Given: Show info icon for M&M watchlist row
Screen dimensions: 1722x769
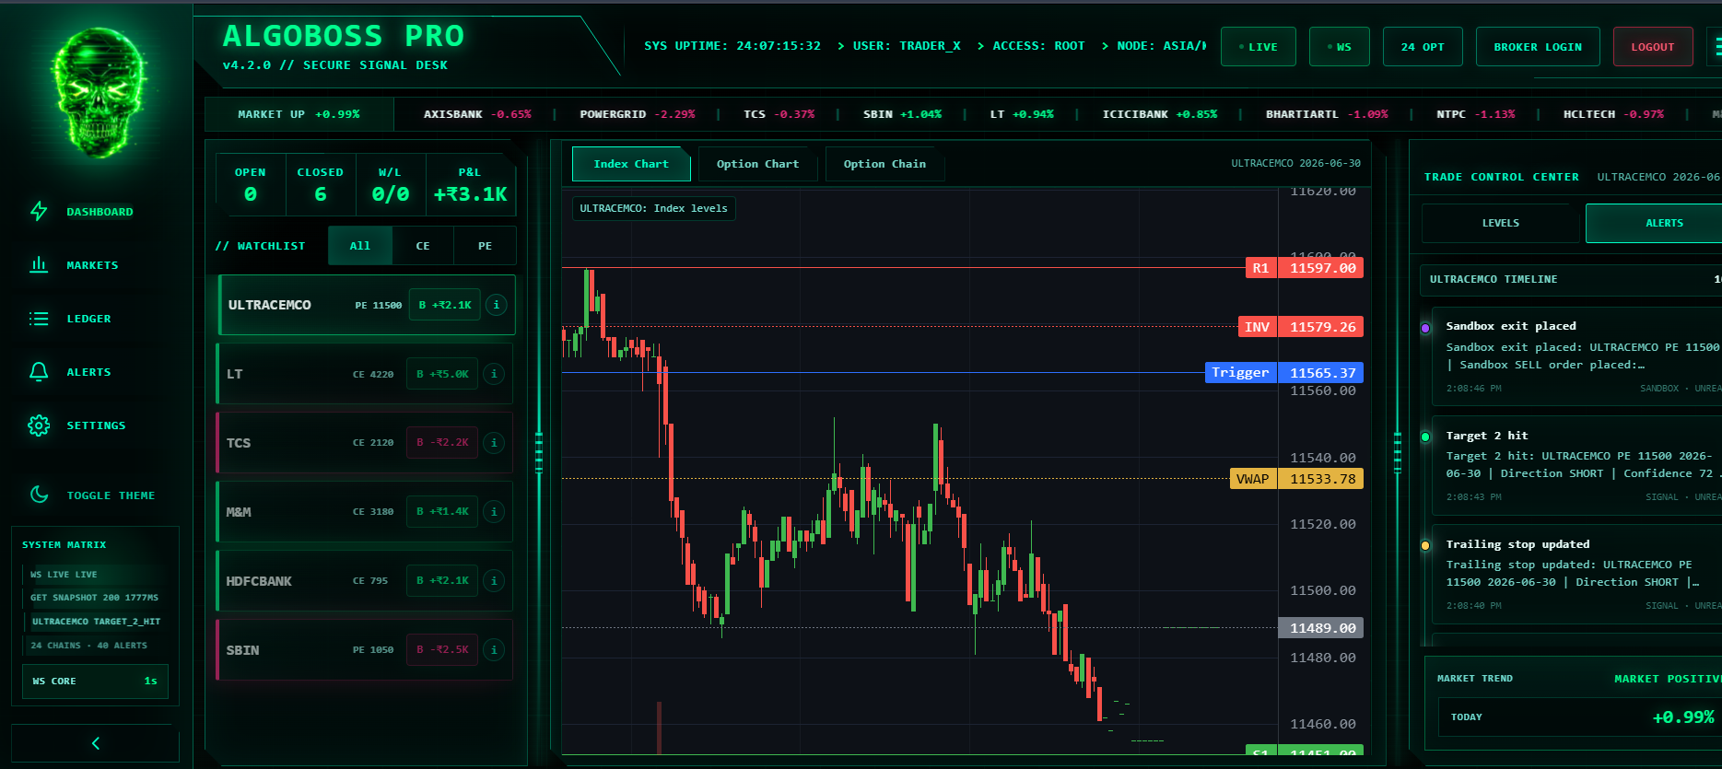Looking at the screenshot, I should point(495,512).
